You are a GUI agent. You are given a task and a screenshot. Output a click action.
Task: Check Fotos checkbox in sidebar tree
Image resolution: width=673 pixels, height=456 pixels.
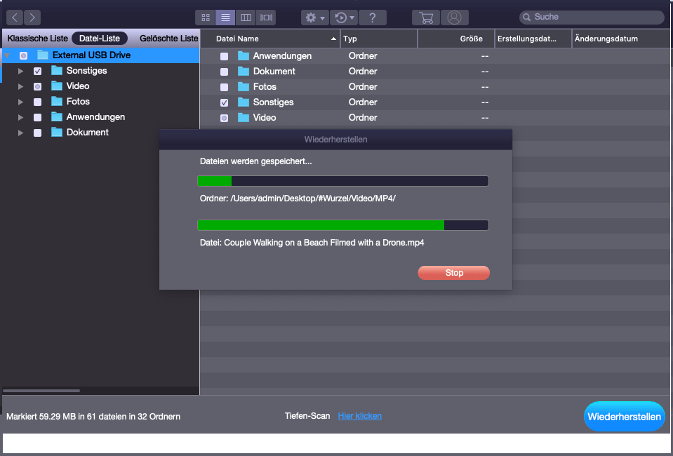click(37, 102)
